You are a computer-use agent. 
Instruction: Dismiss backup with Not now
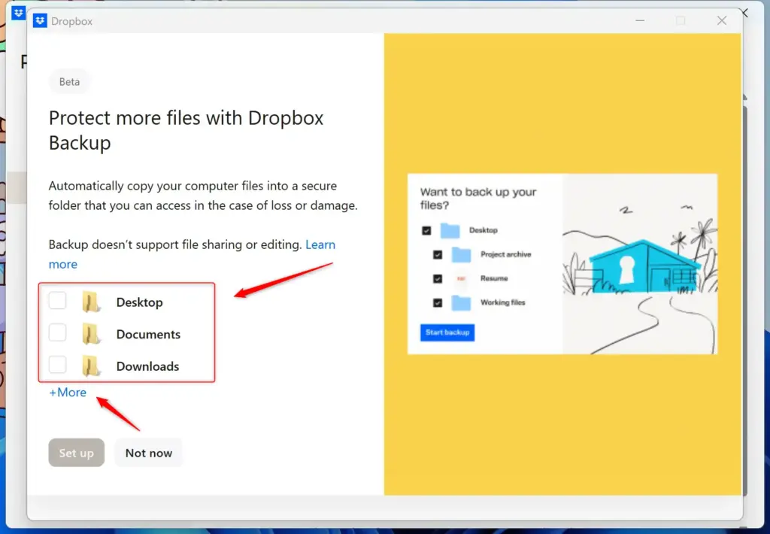(148, 453)
